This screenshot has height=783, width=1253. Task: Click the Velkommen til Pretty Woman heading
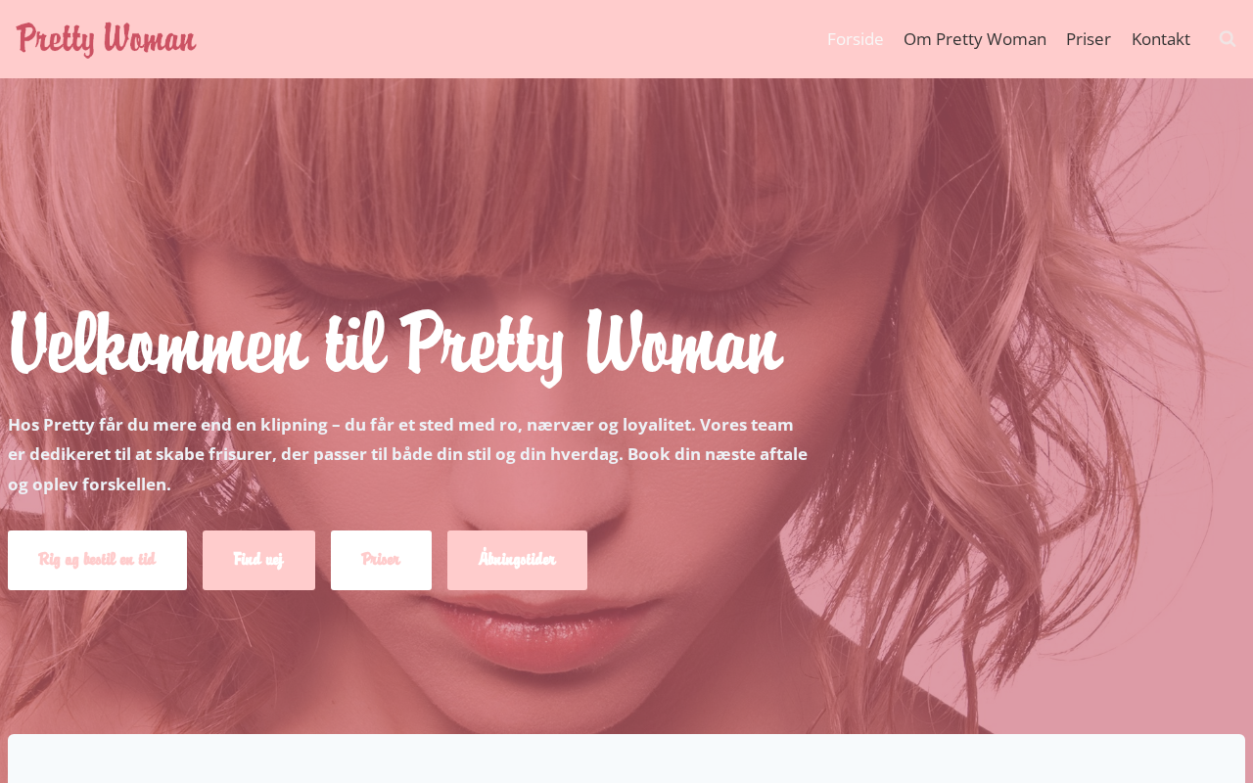[x=394, y=345]
